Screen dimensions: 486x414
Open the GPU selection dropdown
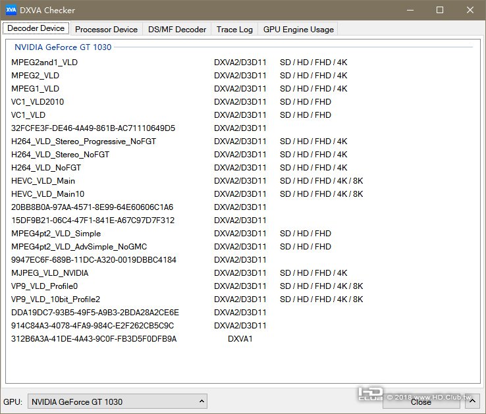[x=117, y=401]
